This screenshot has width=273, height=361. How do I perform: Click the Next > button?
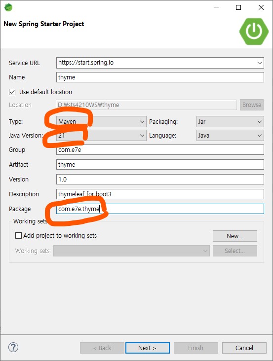pyautogui.click(x=148, y=348)
